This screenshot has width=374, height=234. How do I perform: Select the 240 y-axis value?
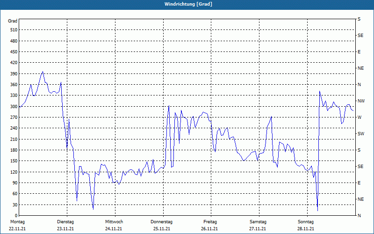click(14, 128)
